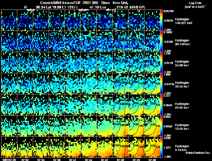Viewport: 212px width, 161px height.
Task: Select the color bar beside Hydrogen 55-90 keV
Action: 161,62
